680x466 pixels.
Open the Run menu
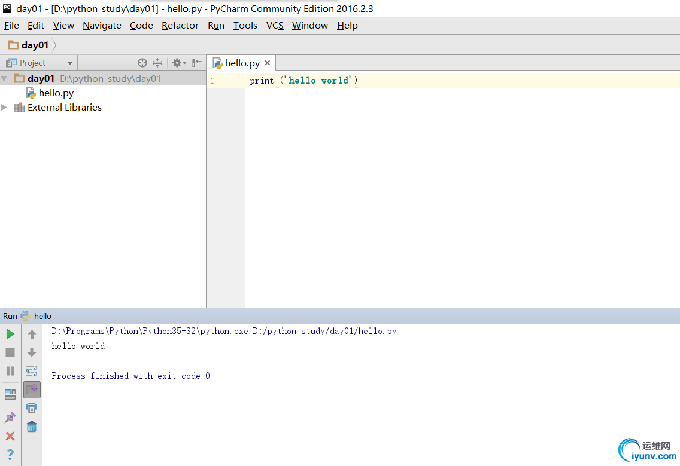216,26
